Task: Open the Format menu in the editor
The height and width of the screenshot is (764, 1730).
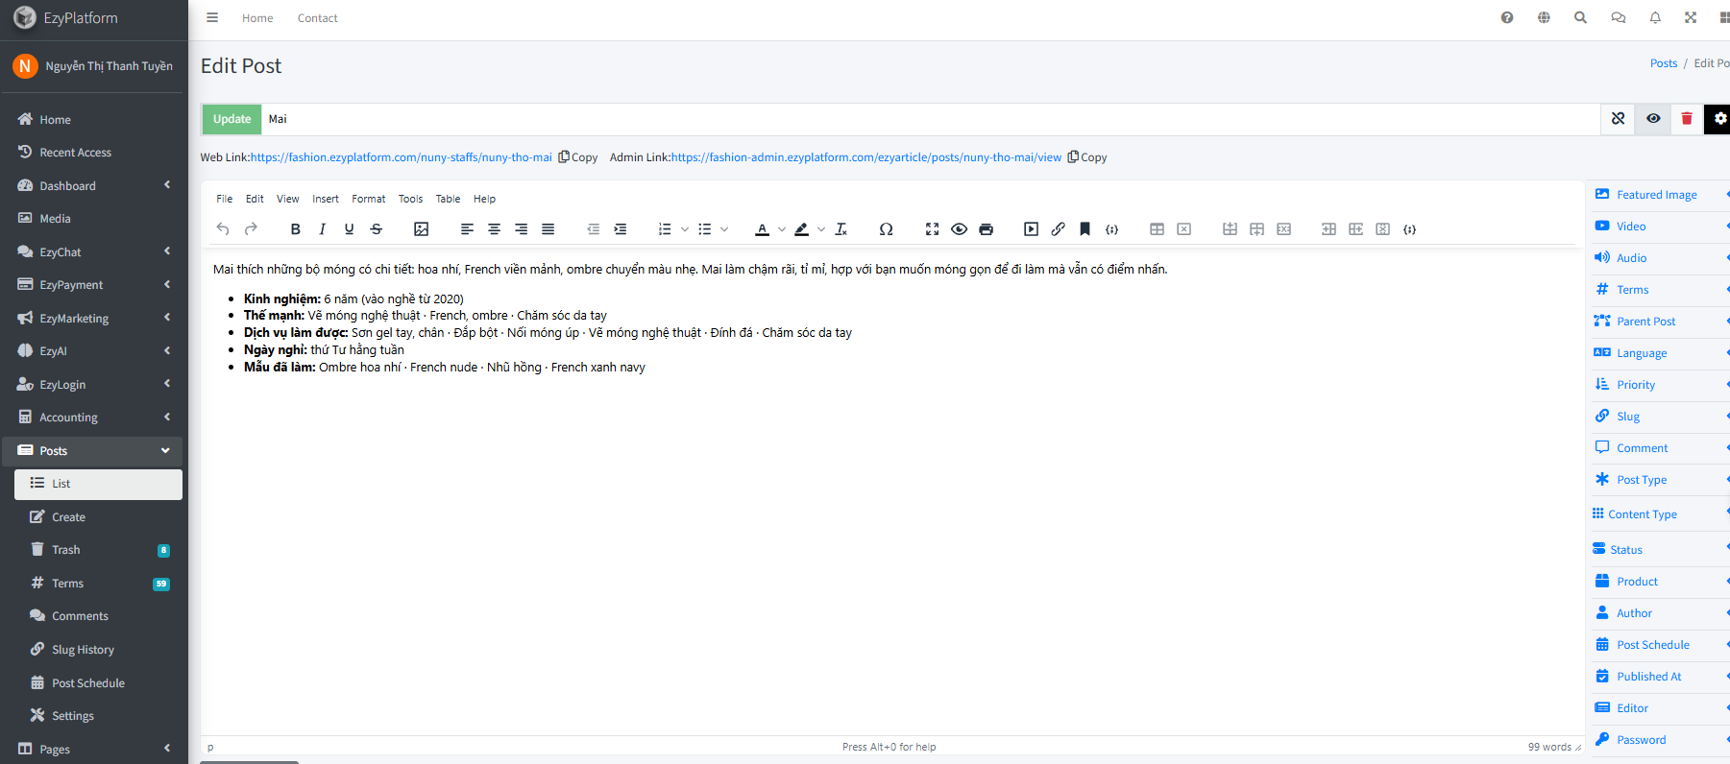Action: click(369, 199)
